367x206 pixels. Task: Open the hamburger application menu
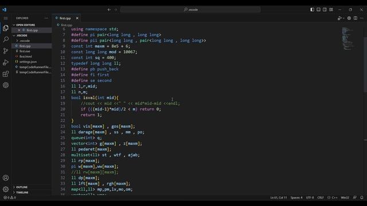point(6,18)
